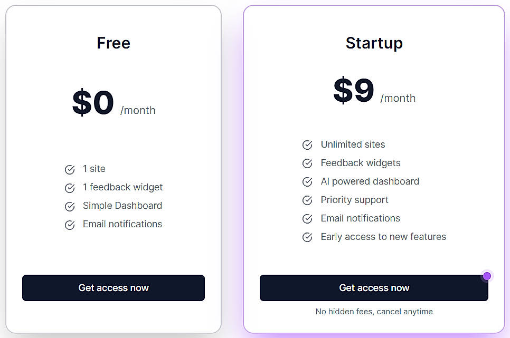Viewport: 510px width, 338px height.
Task: Click the '$9' price label
Action: click(x=354, y=91)
